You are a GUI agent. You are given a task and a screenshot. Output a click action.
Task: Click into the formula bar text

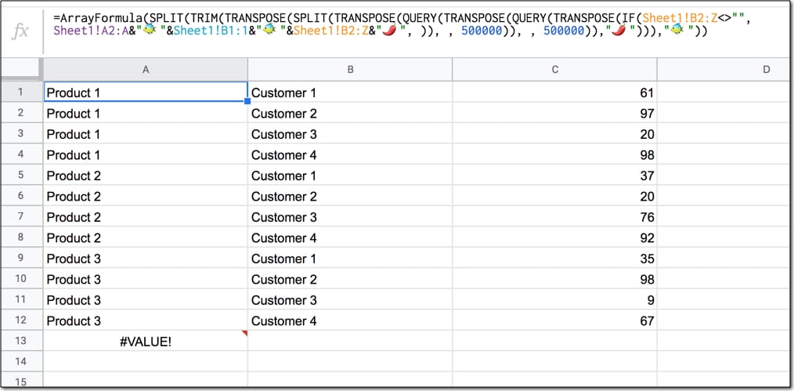point(400,25)
